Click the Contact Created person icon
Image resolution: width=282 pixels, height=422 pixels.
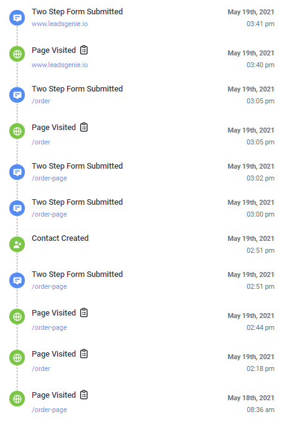17,245
